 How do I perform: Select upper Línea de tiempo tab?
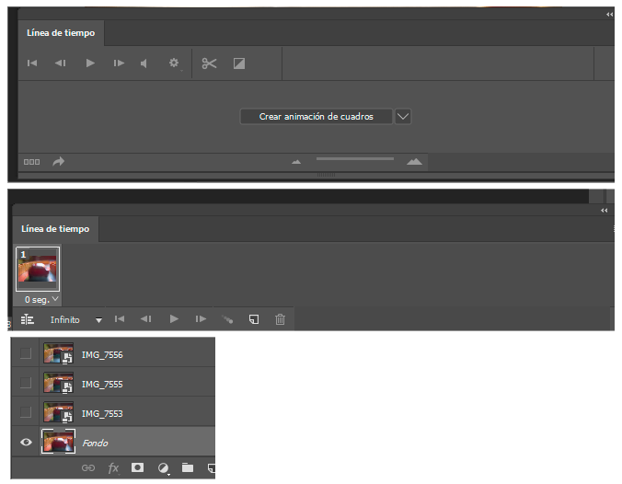61,33
